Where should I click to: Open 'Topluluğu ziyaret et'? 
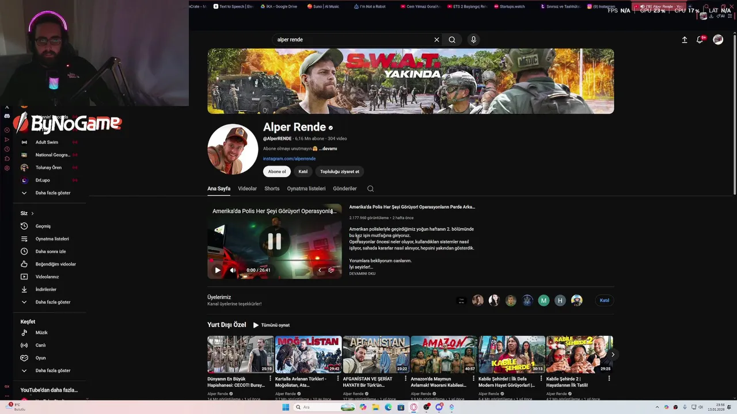click(x=340, y=171)
